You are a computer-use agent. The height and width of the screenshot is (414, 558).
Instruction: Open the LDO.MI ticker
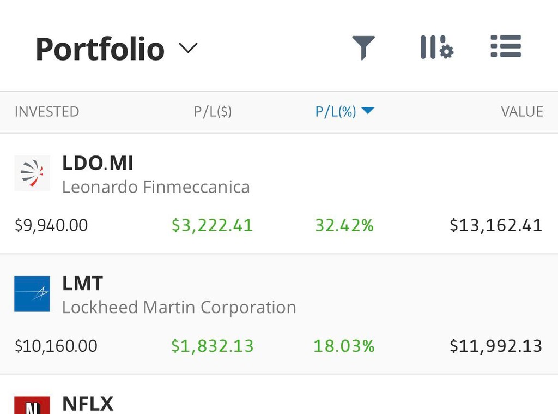pyautogui.click(x=98, y=163)
